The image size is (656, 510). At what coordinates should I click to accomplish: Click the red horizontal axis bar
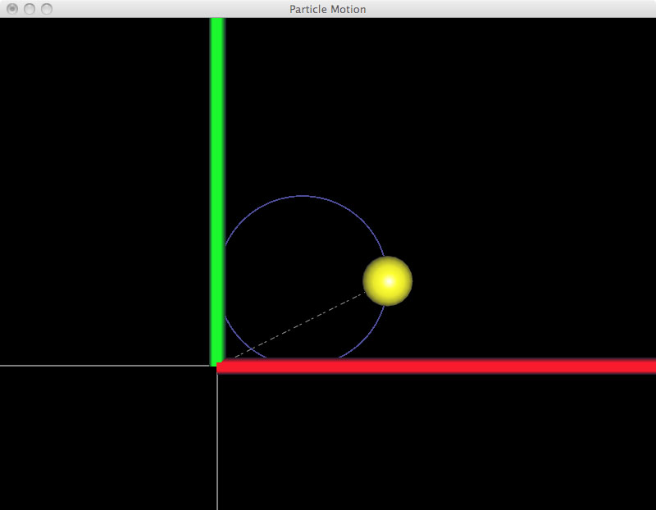435,366
